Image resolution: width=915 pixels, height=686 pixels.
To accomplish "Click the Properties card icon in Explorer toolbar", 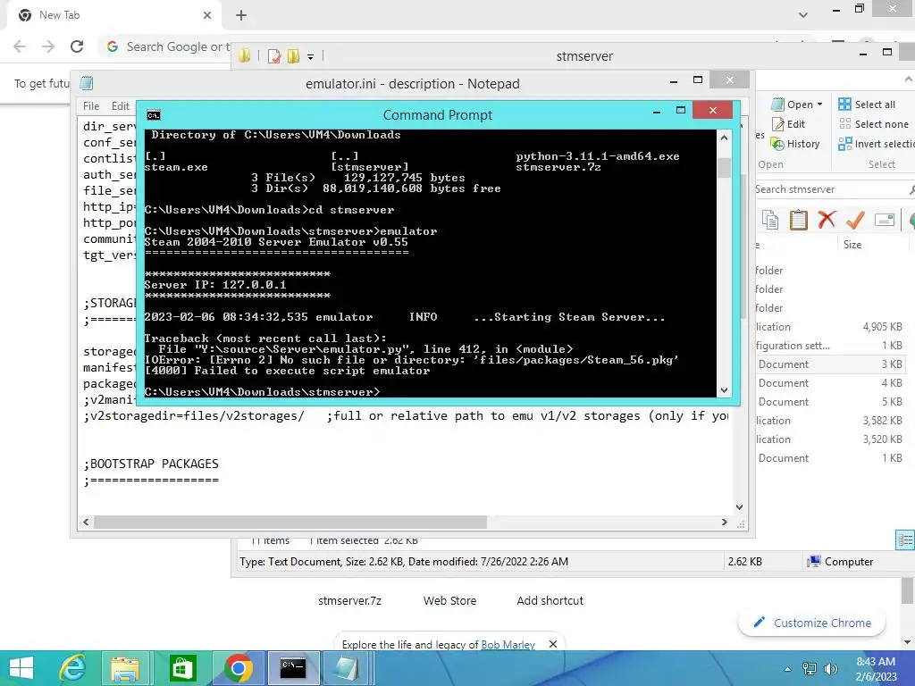I will 885,220.
